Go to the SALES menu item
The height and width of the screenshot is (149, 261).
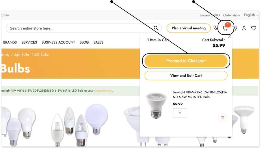click(98, 42)
